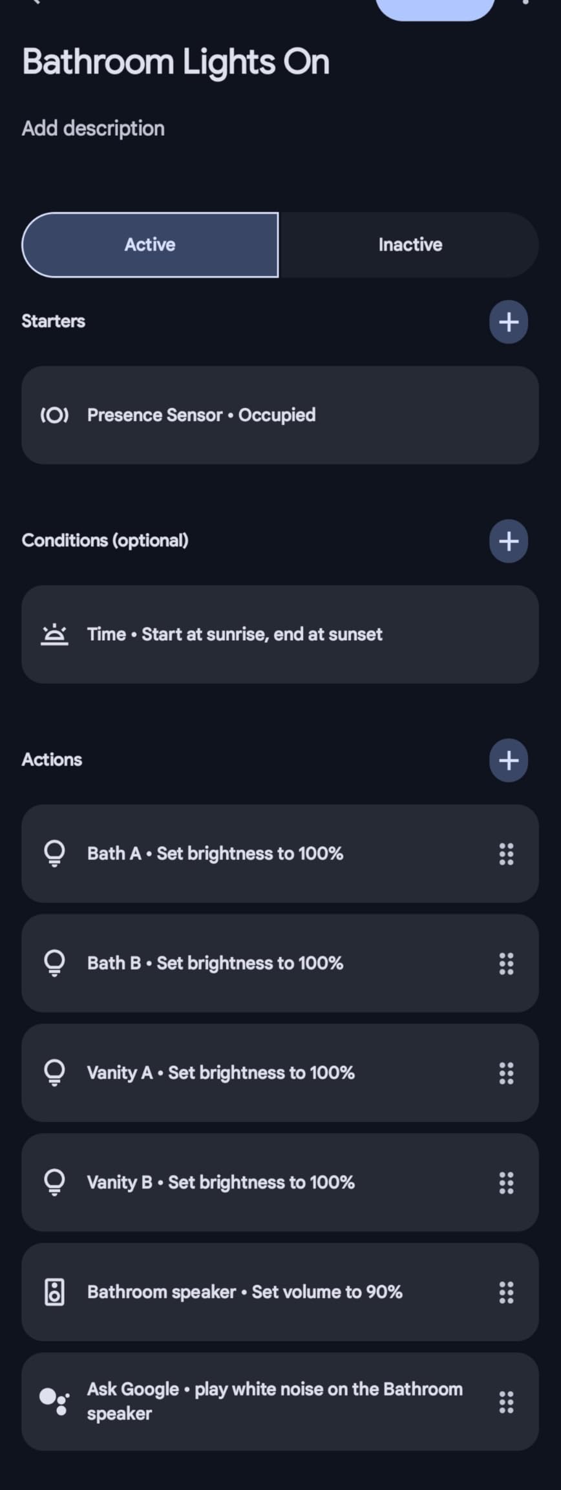
Task: Edit the Ask Google white noise action
Action: pos(259,1401)
